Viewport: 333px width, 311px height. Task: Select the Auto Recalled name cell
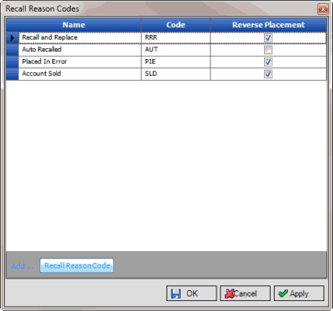click(80, 50)
